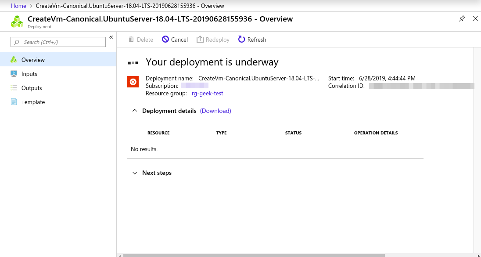This screenshot has width=481, height=257.
Task: Click the horizontal scrollbar at bottom
Action: tap(254, 255)
